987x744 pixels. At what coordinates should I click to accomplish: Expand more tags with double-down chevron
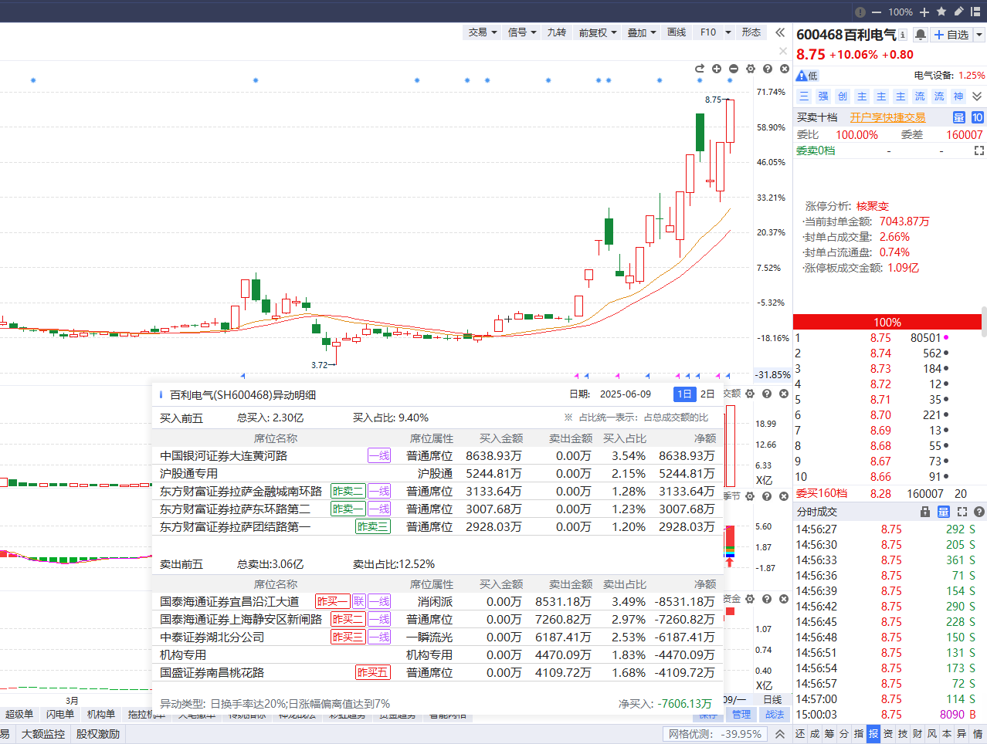pos(977,96)
